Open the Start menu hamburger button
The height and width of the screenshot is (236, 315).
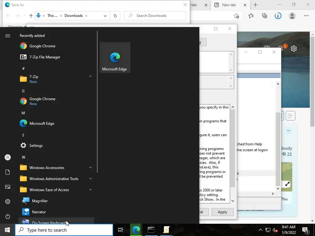click(x=8, y=36)
